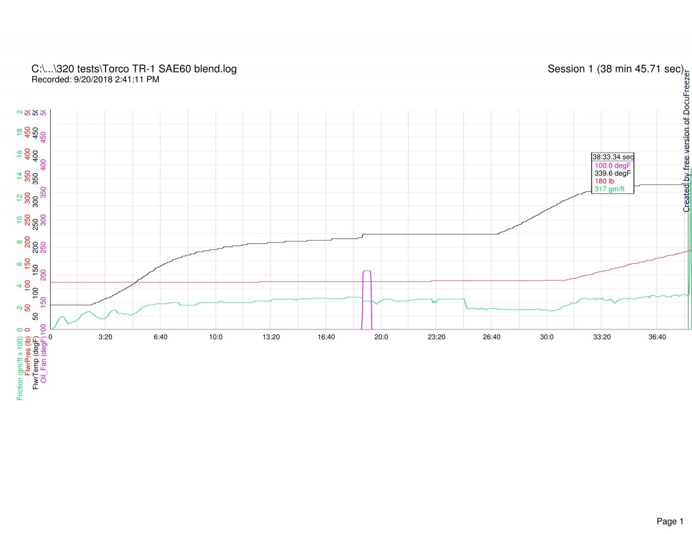Screen dimensions: 692x534
Task: Click the 10:0 time axis tick
Action: pos(216,337)
